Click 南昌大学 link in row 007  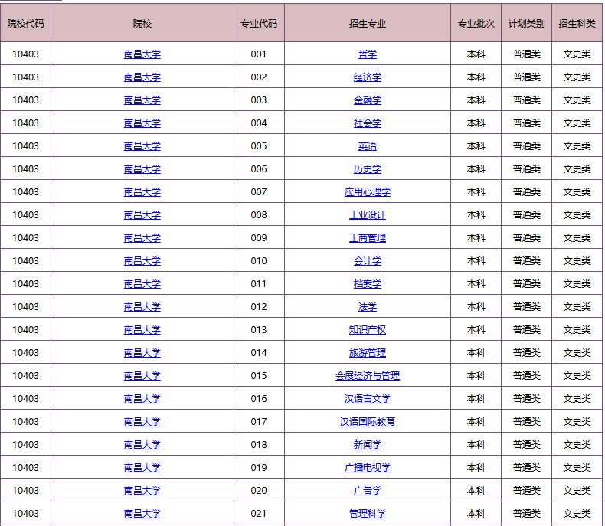point(142,192)
